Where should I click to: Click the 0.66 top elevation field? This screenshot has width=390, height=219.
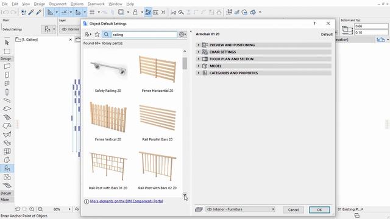click(371, 26)
